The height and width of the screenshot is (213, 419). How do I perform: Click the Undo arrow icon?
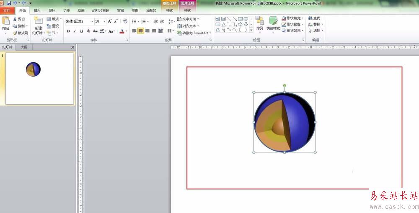point(15,3)
